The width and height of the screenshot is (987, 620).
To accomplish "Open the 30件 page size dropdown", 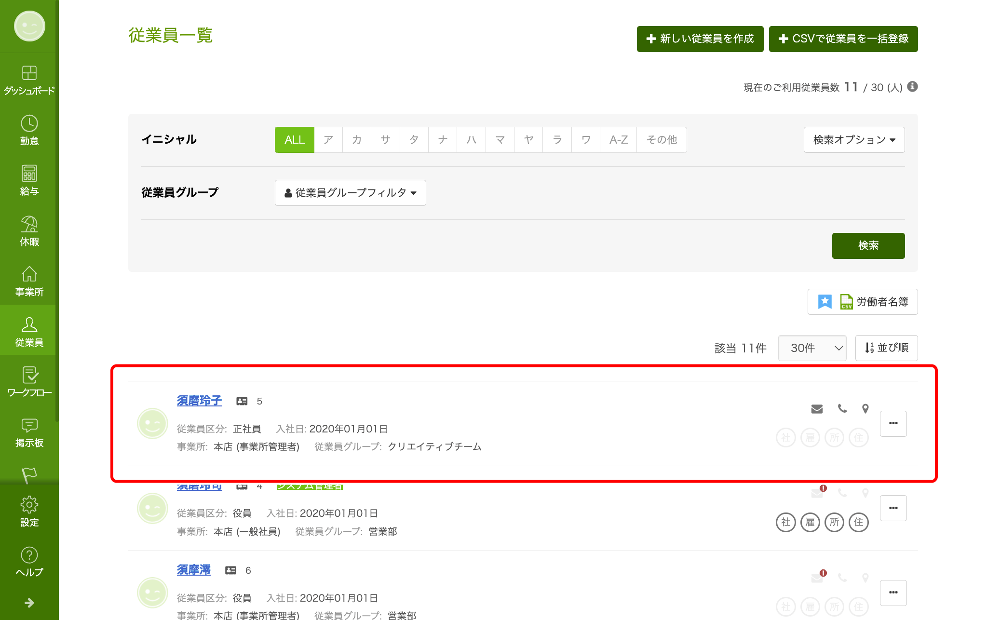I will tap(812, 348).
